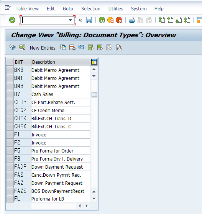Click the command field collapse chevron
Image resolution: width=202 pixels, height=214 pixels.
tap(80, 20)
